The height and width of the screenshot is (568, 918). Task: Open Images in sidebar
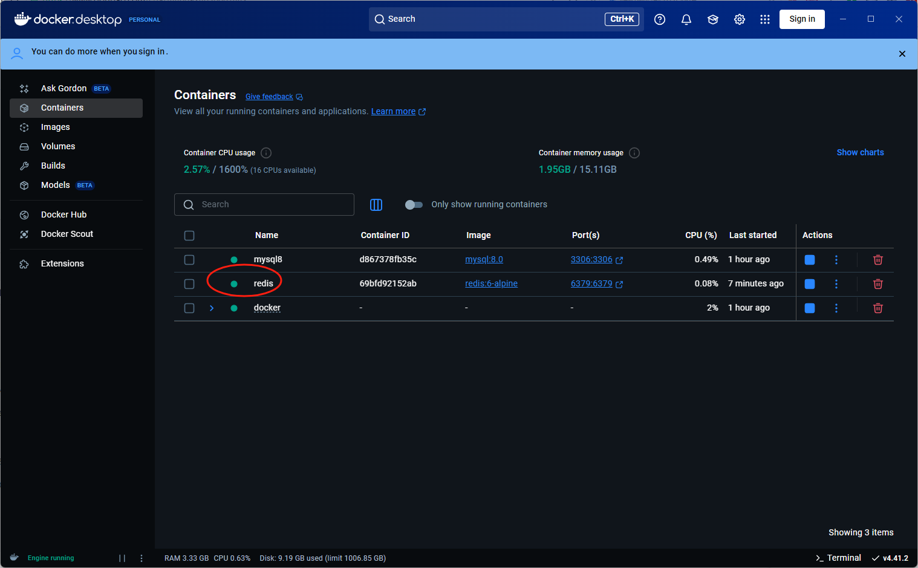tap(76, 127)
